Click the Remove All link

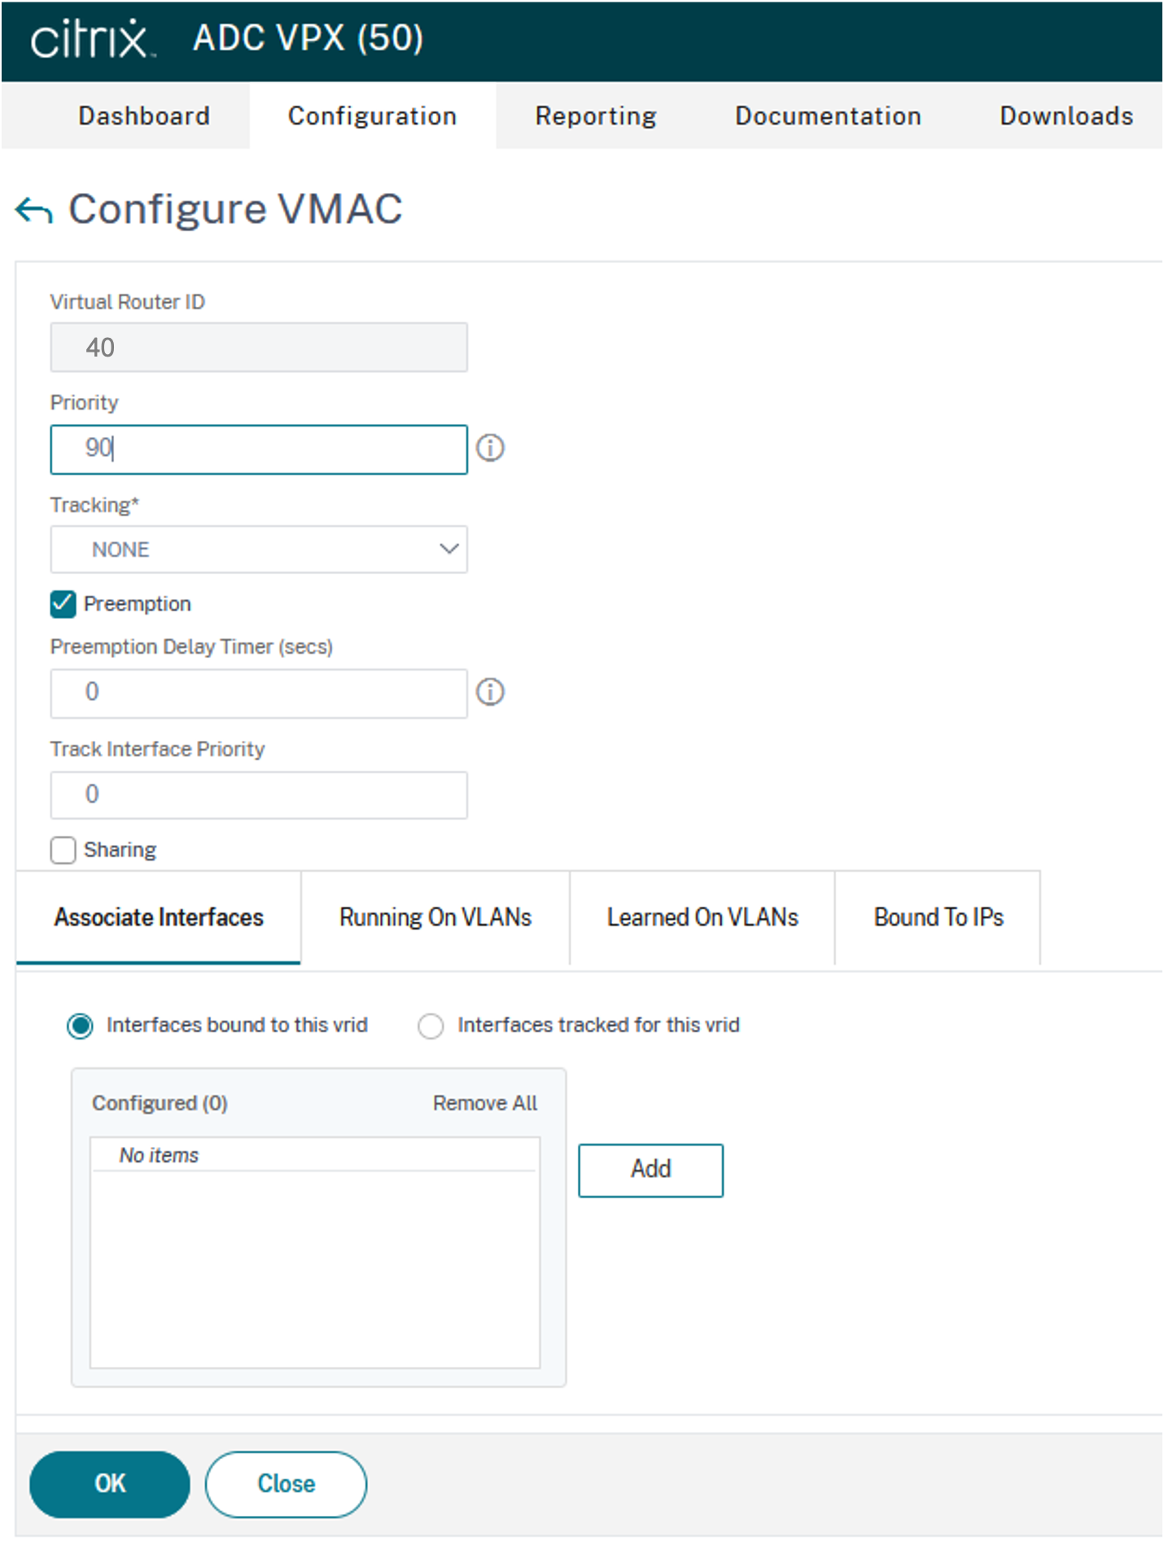(x=484, y=1103)
